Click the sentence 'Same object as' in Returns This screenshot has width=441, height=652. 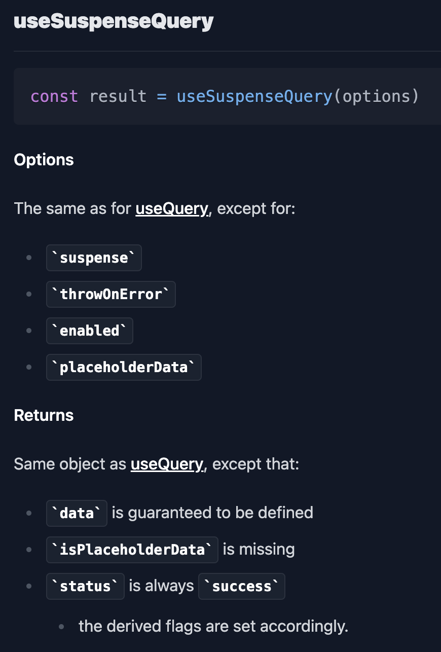(x=70, y=464)
